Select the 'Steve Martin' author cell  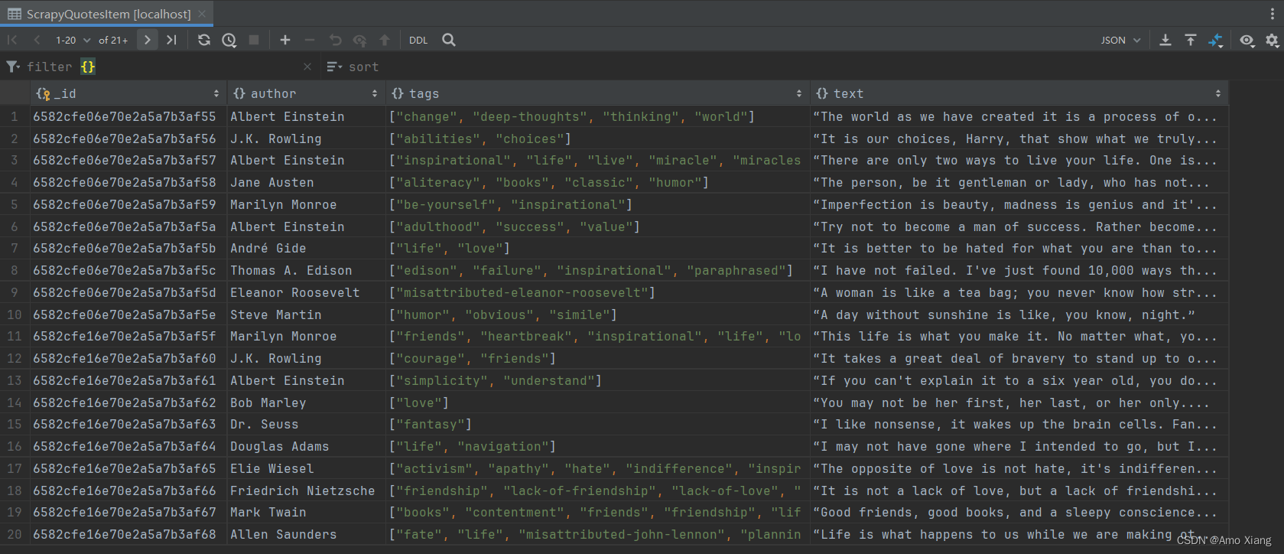[x=306, y=314]
